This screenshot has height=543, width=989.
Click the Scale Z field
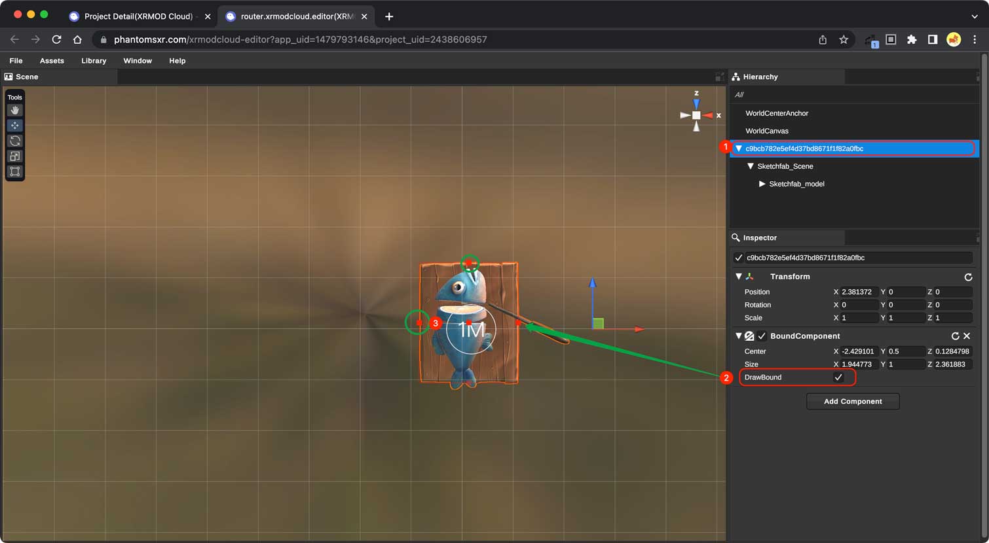(953, 318)
